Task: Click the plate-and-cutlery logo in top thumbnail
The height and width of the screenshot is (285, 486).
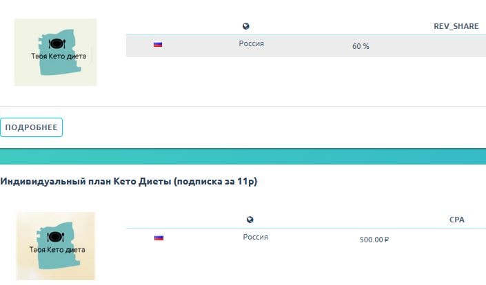Action: 57,43
